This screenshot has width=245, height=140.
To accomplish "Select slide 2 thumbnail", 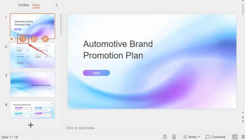I will 33,55.
